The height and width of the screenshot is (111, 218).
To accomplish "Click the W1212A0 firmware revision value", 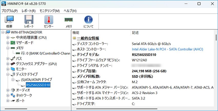I will [x=139, y=60].
